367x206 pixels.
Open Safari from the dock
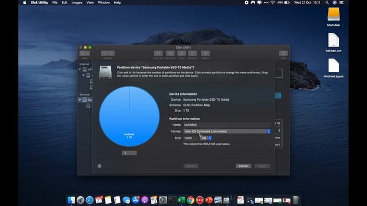coord(89,200)
